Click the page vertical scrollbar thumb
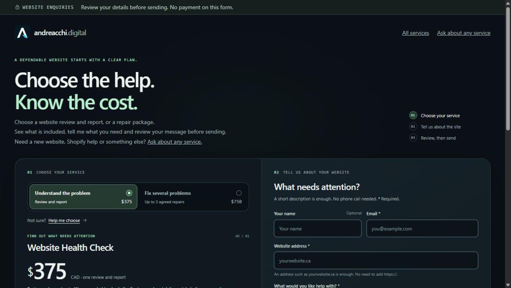Viewport: 511px width, 288px height. coord(508,69)
